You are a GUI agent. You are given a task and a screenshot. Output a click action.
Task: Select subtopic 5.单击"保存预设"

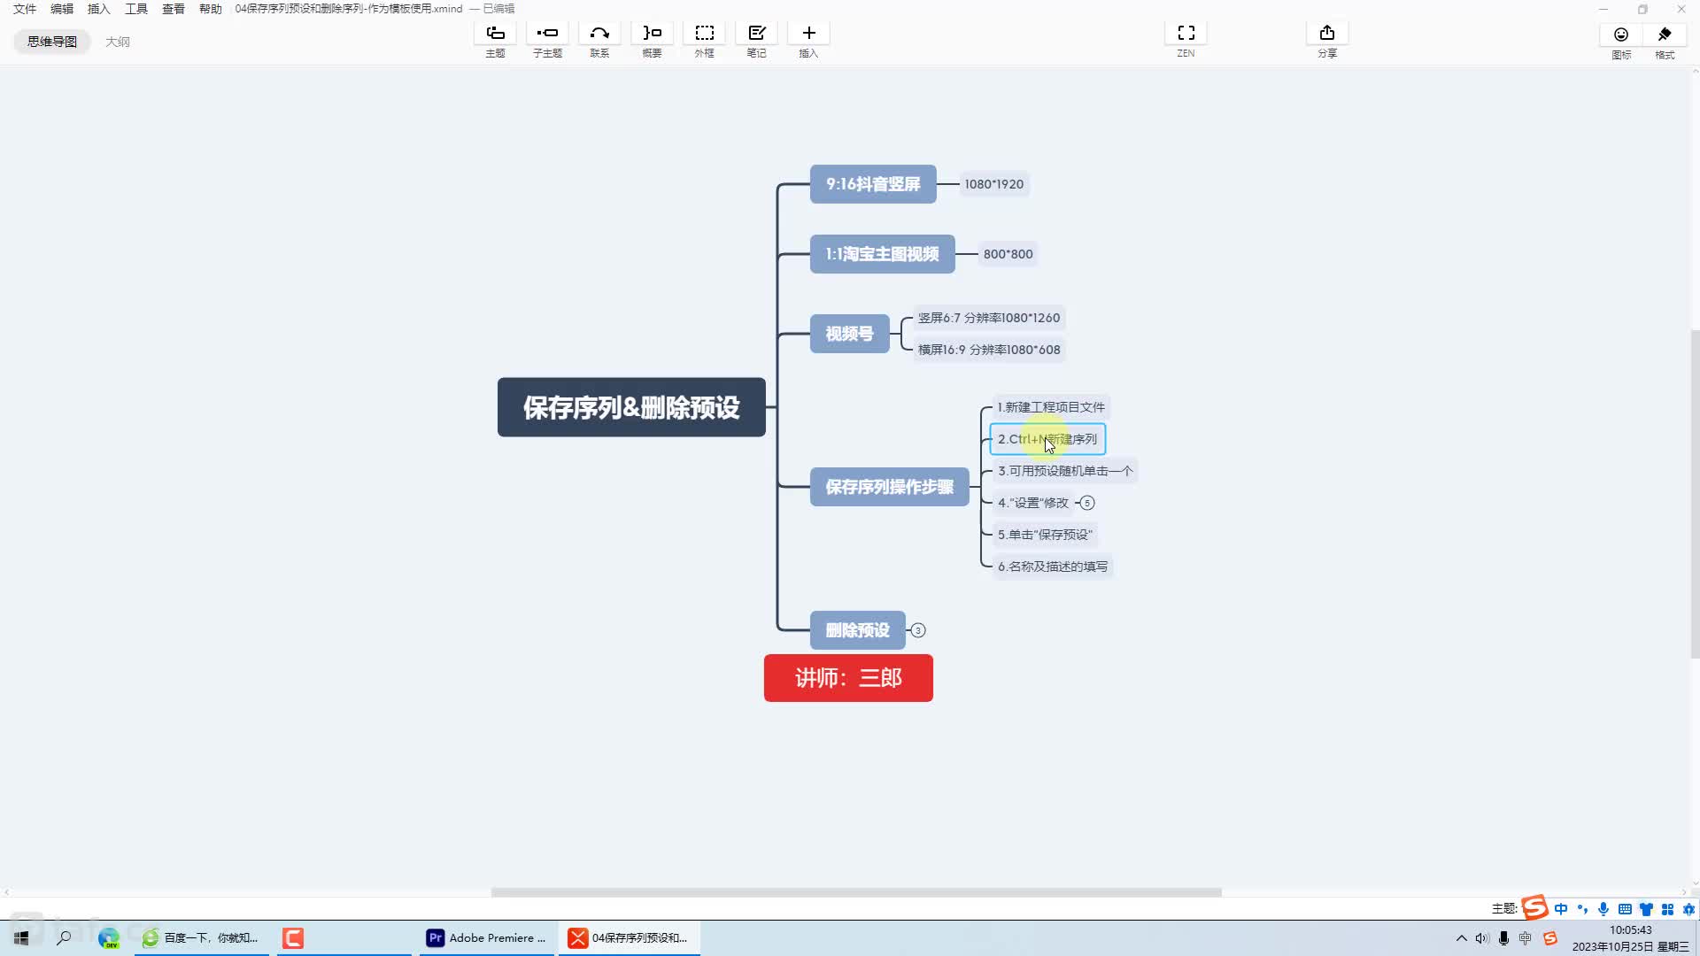(1046, 535)
